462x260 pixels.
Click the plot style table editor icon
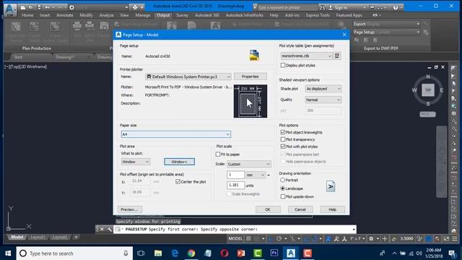[x=337, y=56]
